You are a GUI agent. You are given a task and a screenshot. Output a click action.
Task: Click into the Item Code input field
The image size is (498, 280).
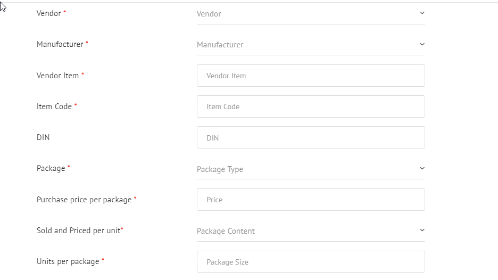pyautogui.click(x=311, y=106)
